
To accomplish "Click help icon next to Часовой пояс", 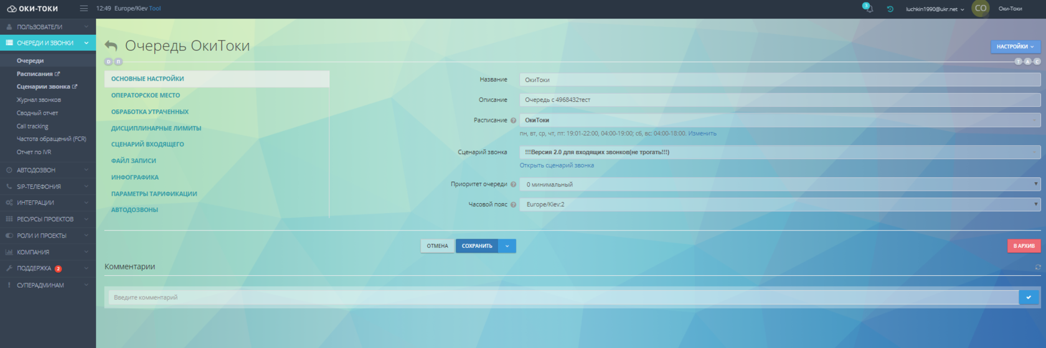I will [x=514, y=204].
